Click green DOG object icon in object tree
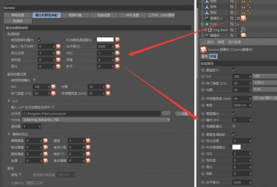This screenshot has height=187, width=277. pos(207,24)
